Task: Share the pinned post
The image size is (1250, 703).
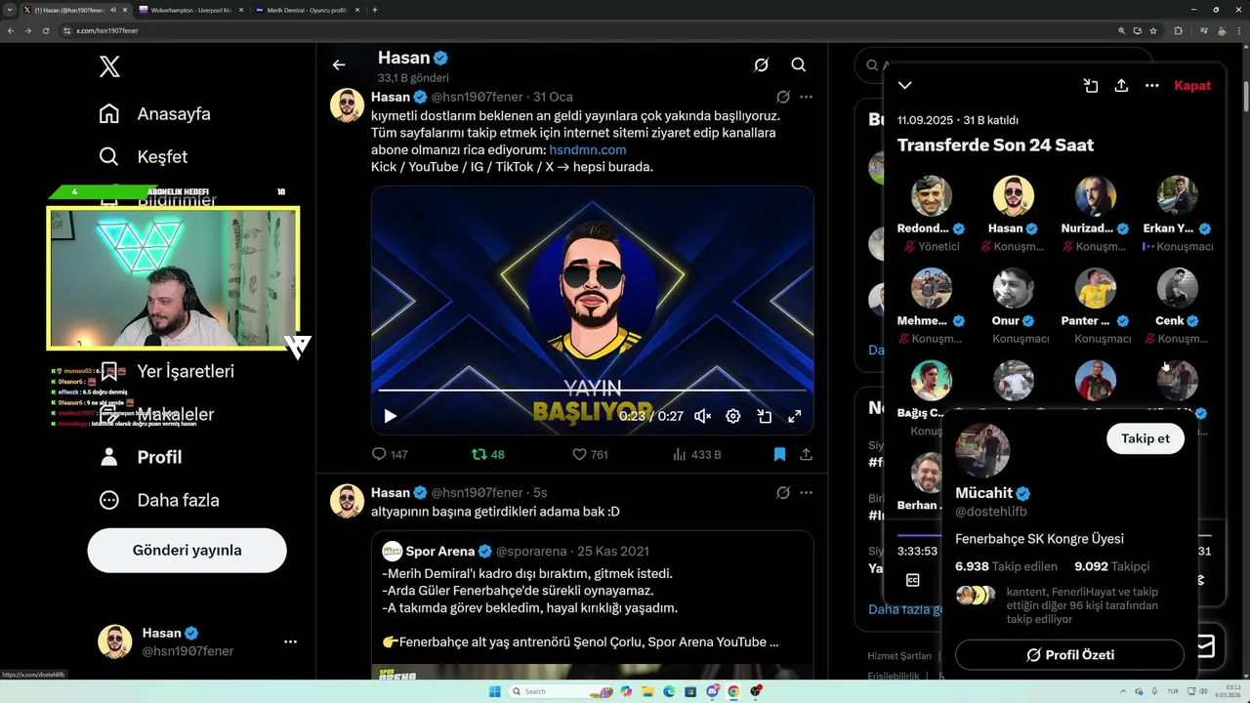Action: coord(806,454)
